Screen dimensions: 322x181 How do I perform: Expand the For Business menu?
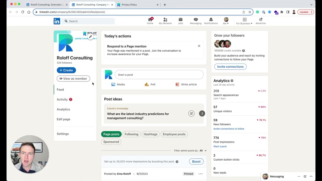point(244,21)
